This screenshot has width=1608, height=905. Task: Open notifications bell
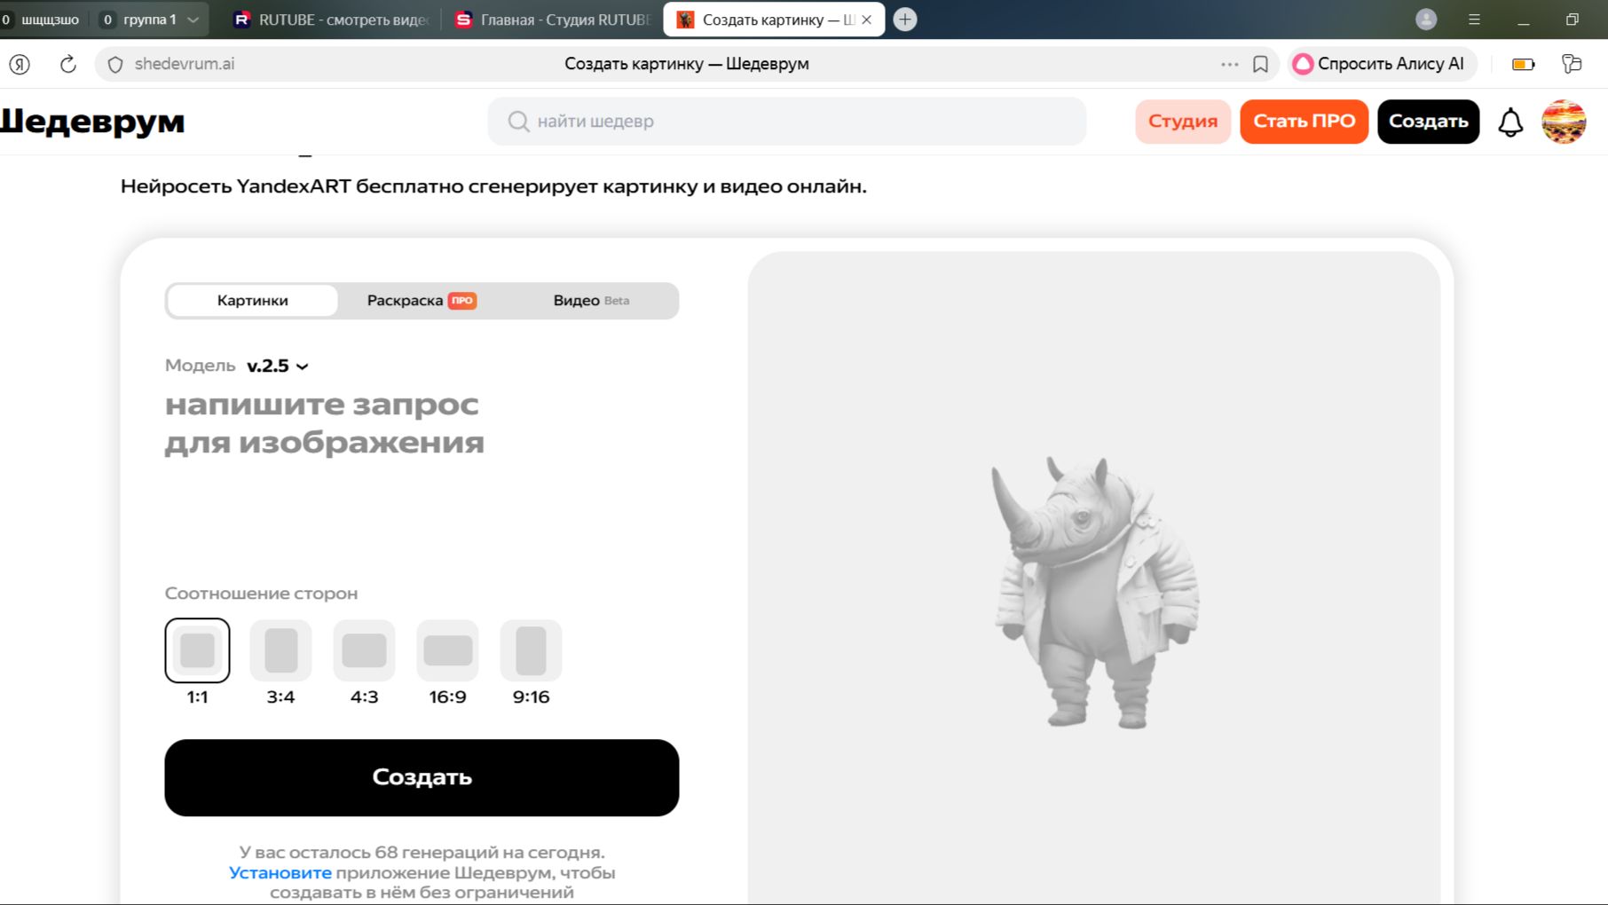point(1510,122)
